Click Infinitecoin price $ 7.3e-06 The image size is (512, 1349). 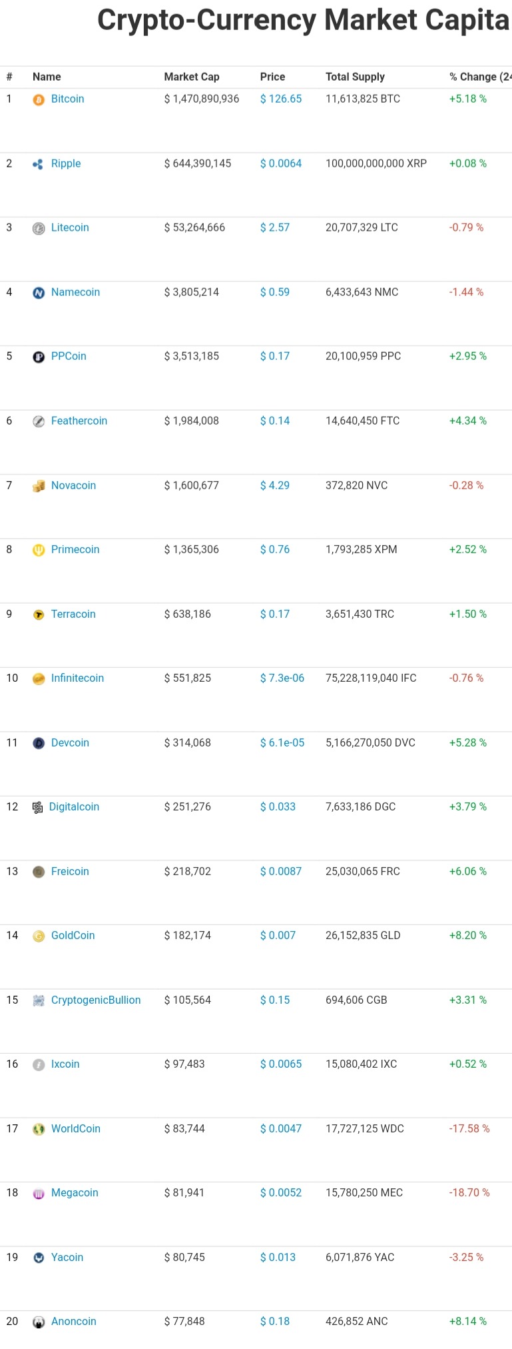click(x=282, y=678)
